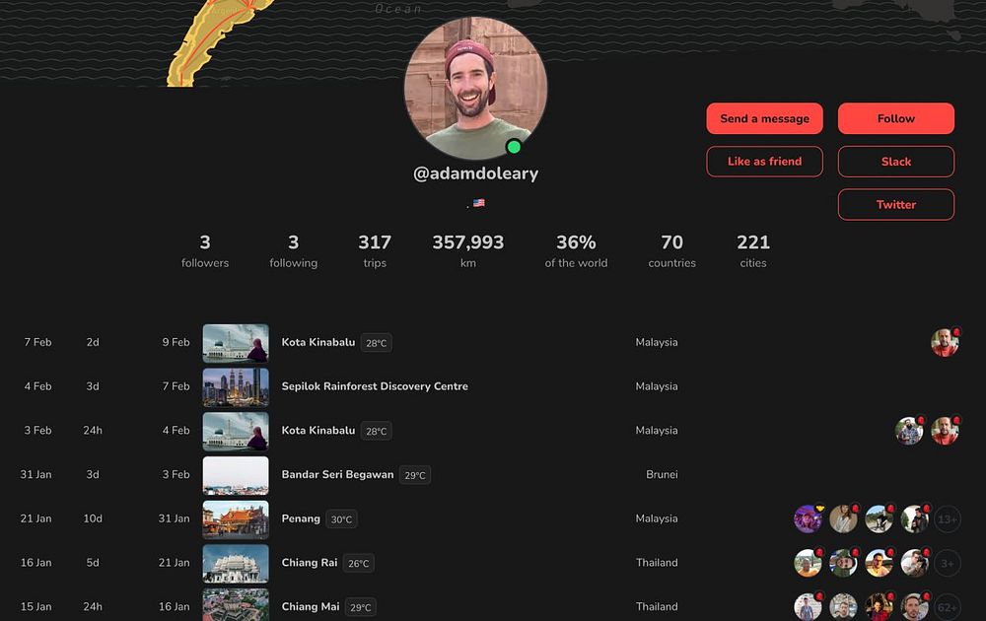Click the 357,993 km stat

point(467,250)
